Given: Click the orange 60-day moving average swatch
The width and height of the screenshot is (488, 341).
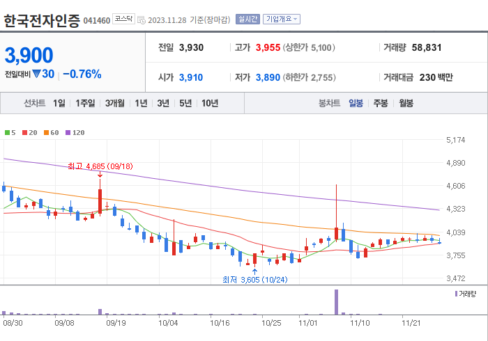Looking at the screenshot, I should tap(47, 133).
